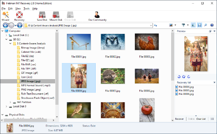Select GIF Image (.gif) folder
This screenshot has height=134, width=217.
point(27,73)
